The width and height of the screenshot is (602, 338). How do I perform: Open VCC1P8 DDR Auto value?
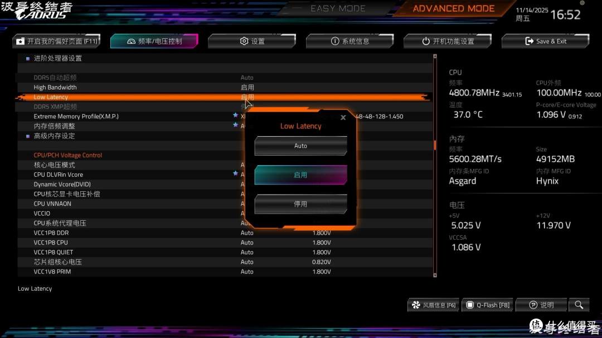click(247, 233)
